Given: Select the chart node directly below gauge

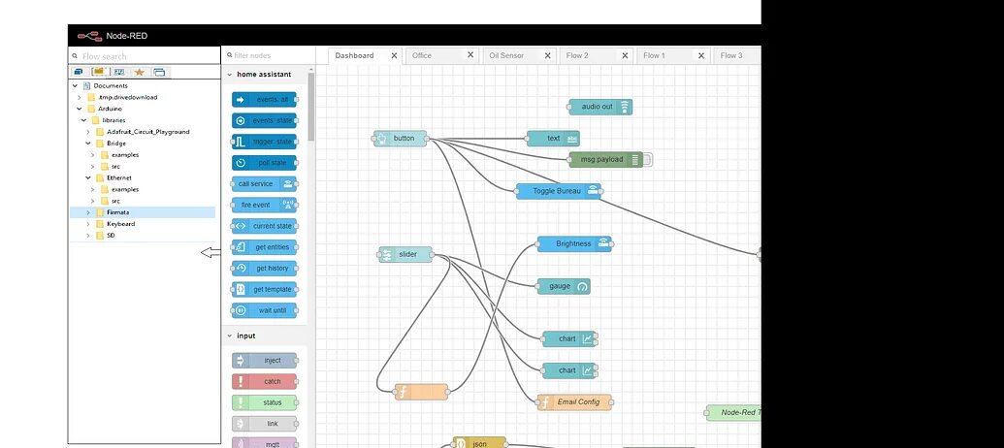Looking at the screenshot, I should (569, 339).
